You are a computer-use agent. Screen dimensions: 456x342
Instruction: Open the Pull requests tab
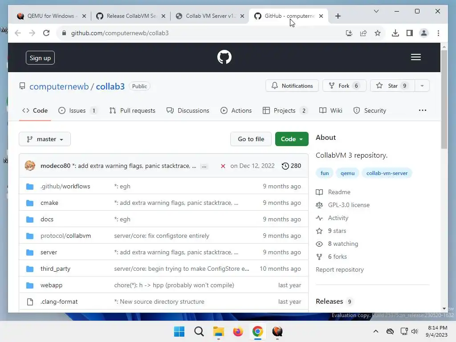click(132, 110)
